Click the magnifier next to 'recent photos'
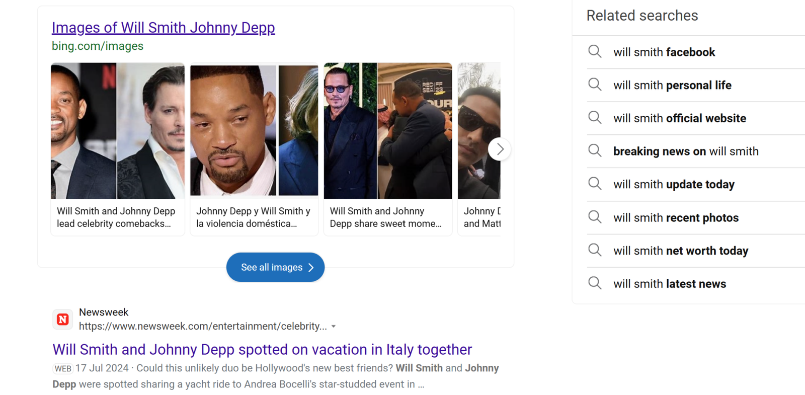 595,217
